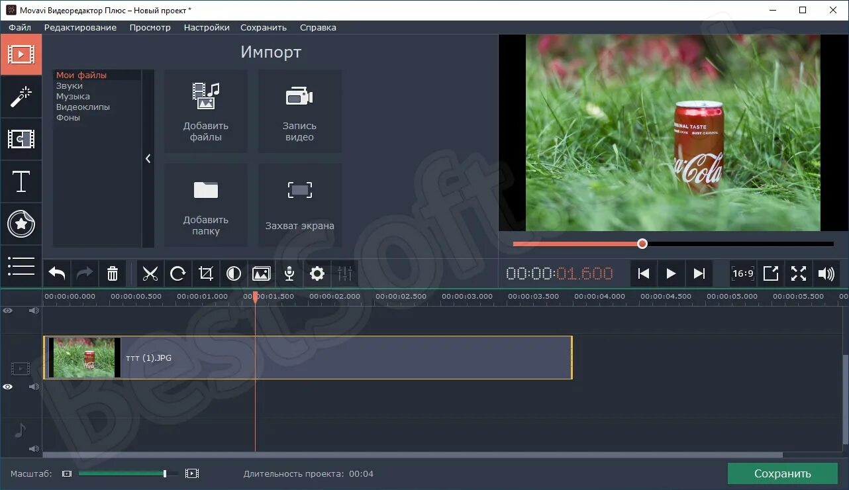Image resolution: width=849 pixels, height=490 pixels.
Task: Start voice recording with microphone icon
Action: pos(289,273)
